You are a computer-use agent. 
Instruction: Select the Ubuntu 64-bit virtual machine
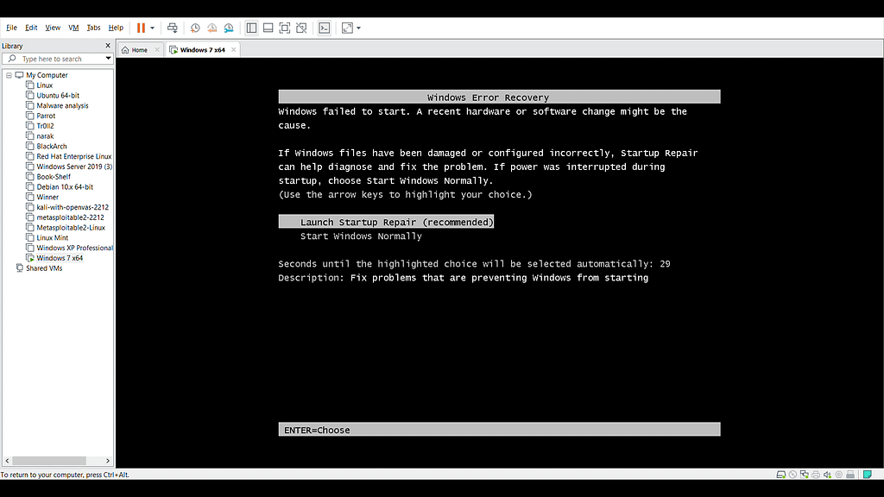pos(58,95)
